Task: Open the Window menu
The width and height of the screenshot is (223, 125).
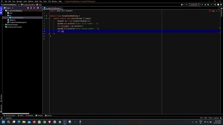Action: coord(54,1)
